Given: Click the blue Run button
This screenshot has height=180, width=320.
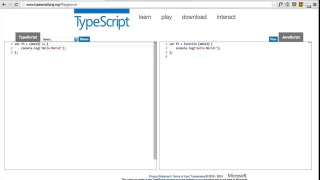Looking at the screenshot, I should point(273,39).
